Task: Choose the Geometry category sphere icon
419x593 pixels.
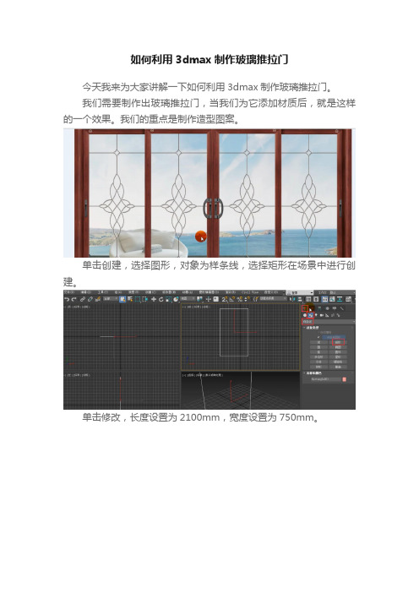Action: pyautogui.click(x=305, y=315)
